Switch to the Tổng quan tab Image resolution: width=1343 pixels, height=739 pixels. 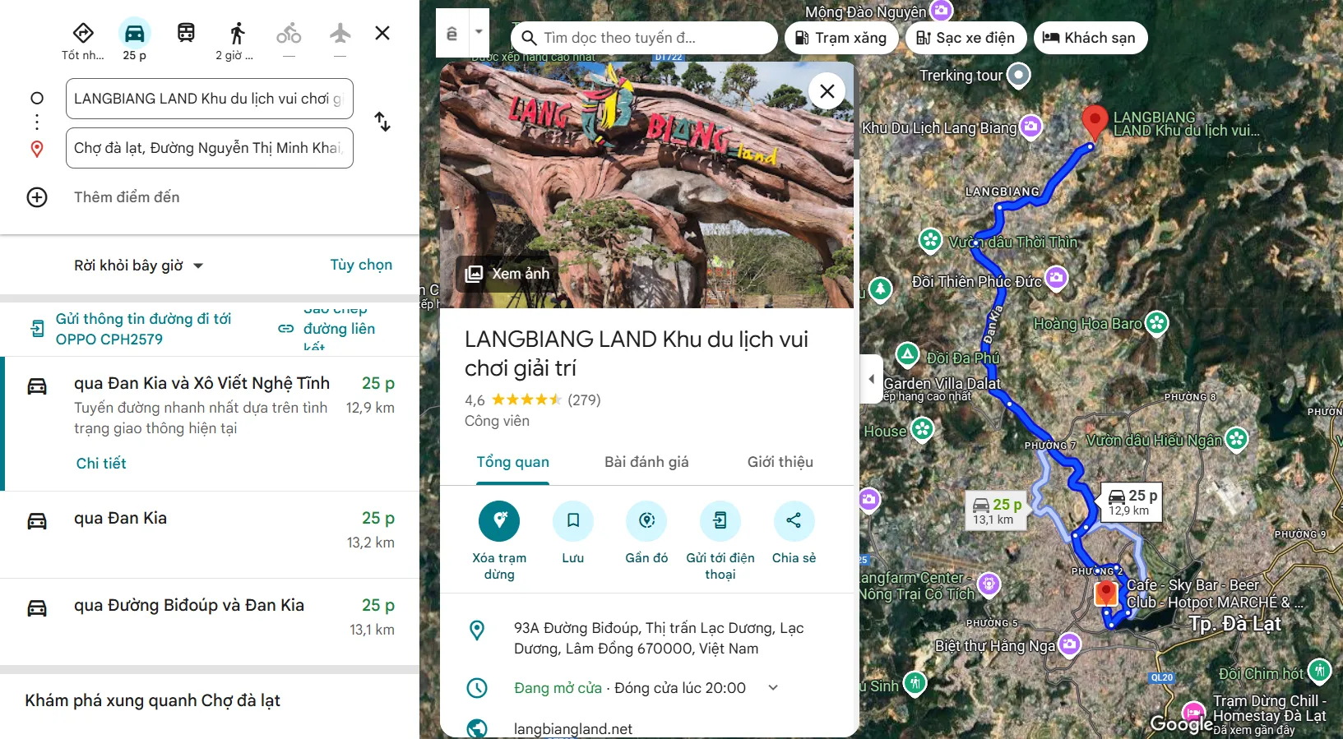[x=512, y=462]
